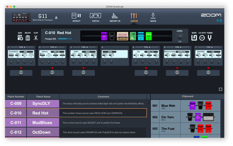
Task: Select clipboard entry Blue Wah
Action: click(x=168, y=106)
